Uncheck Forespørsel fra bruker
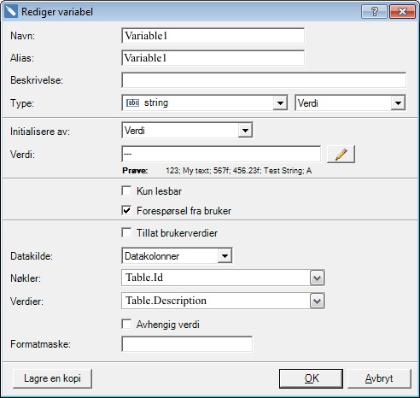This screenshot has height=398, width=420. (x=126, y=211)
